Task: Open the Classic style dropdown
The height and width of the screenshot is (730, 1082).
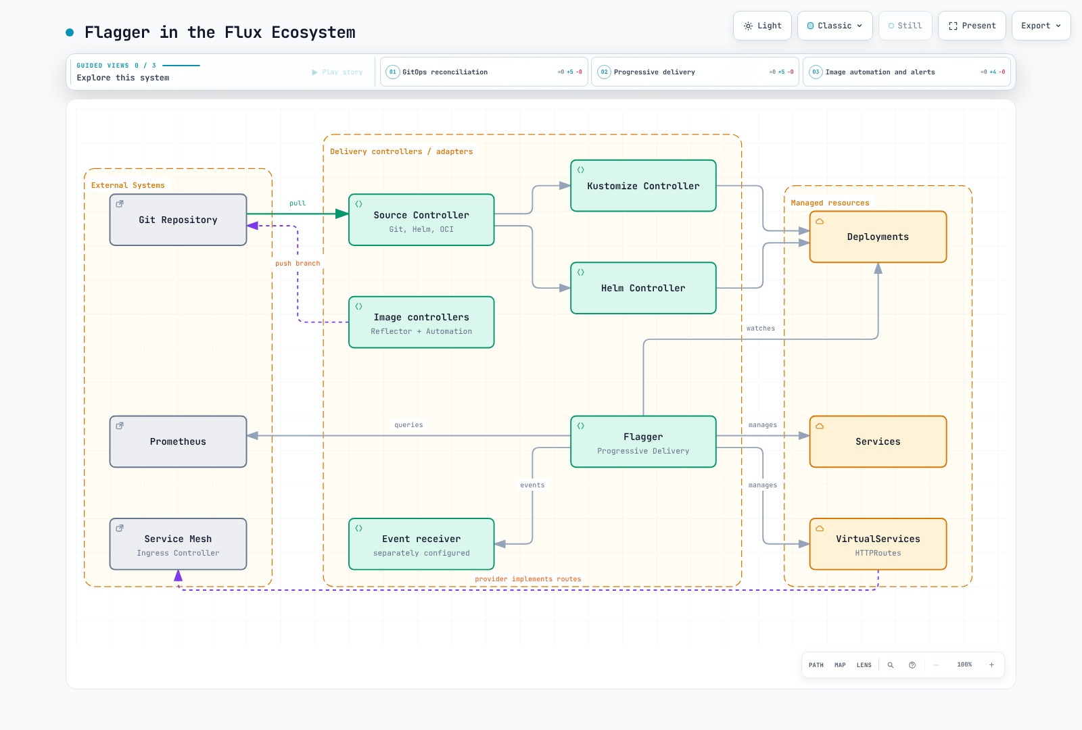Action: 834,26
